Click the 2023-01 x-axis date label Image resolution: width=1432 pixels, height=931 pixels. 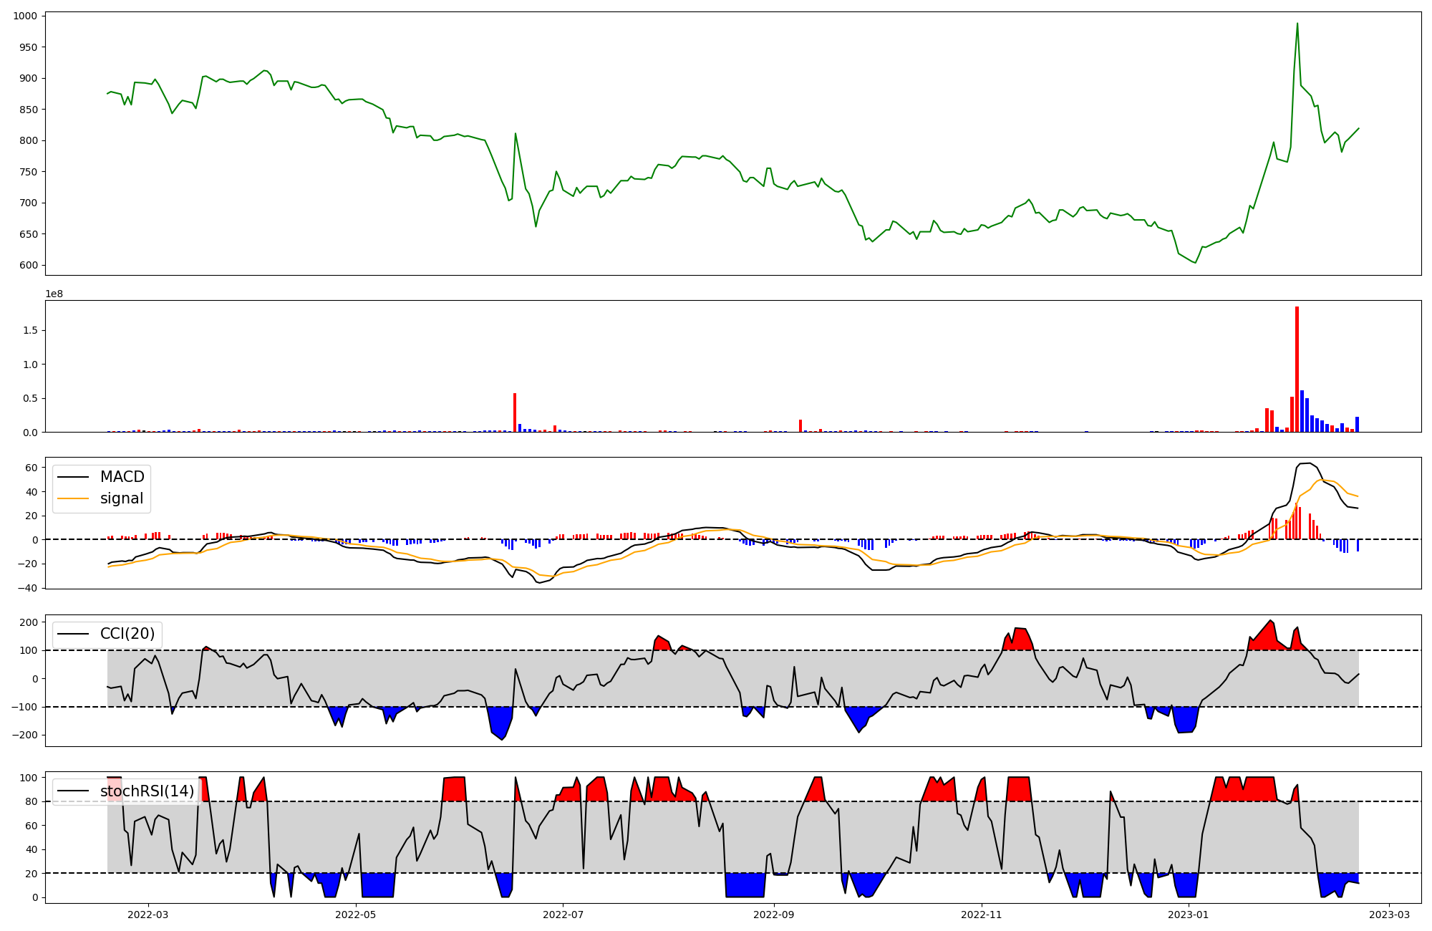pos(1189,915)
